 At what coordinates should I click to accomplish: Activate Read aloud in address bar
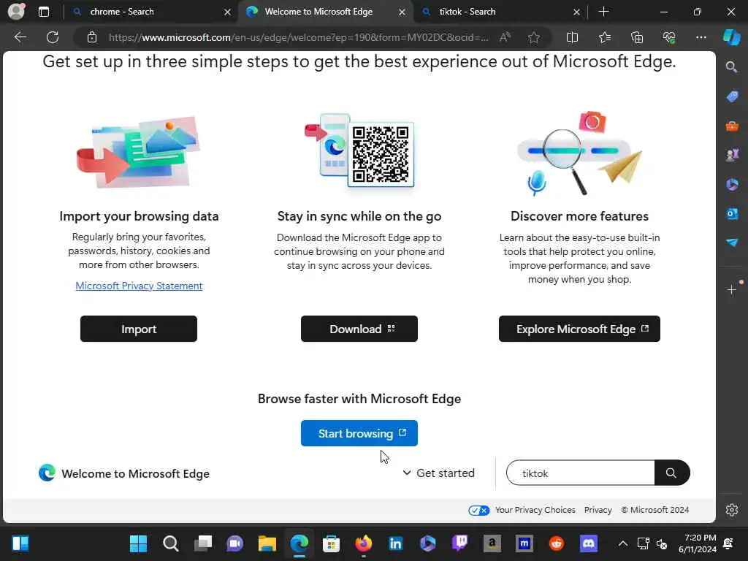point(505,37)
